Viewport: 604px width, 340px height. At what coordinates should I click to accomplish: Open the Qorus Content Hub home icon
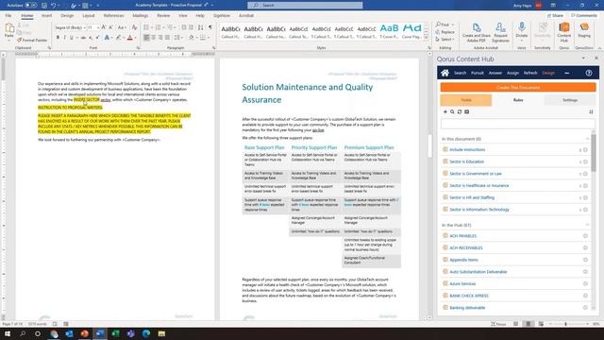click(445, 73)
